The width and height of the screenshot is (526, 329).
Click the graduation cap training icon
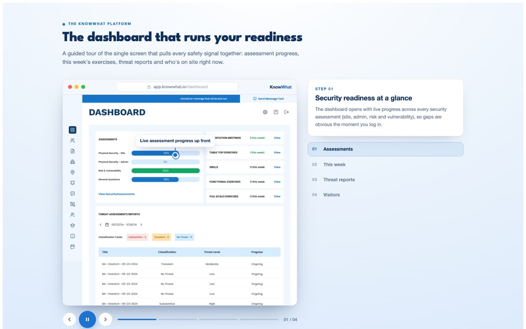click(72, 225)
